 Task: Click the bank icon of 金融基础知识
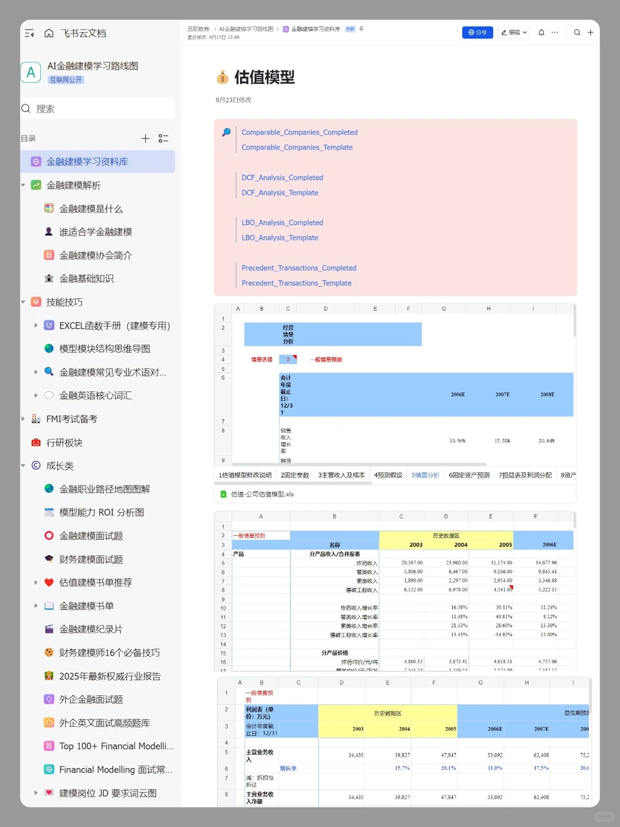tap(49, 279)
